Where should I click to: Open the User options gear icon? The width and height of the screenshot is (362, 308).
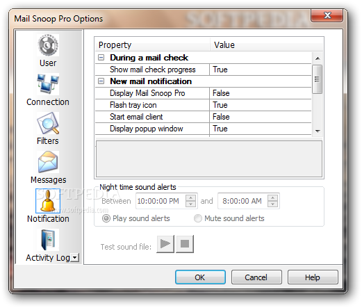(48, 45)
